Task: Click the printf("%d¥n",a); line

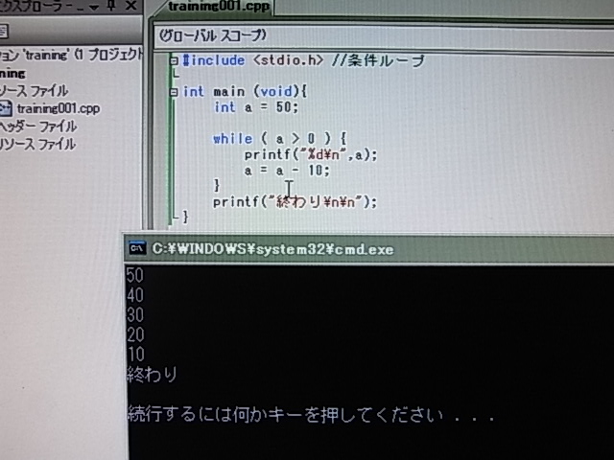Action: coord(311,154)
